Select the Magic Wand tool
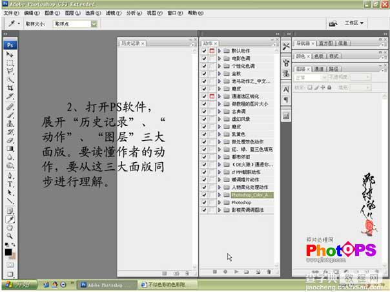Image resolution: width=390 pixels, height=292 pixels. (x=10, y=79)
